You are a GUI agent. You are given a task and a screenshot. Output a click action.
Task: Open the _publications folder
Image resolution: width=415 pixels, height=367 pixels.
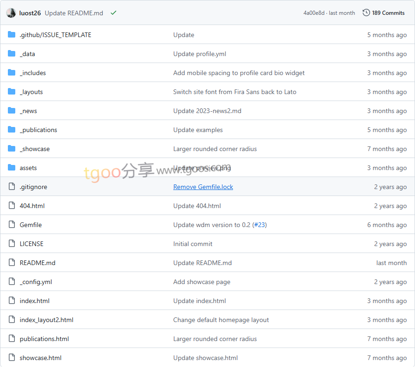(x=38, y=130)
